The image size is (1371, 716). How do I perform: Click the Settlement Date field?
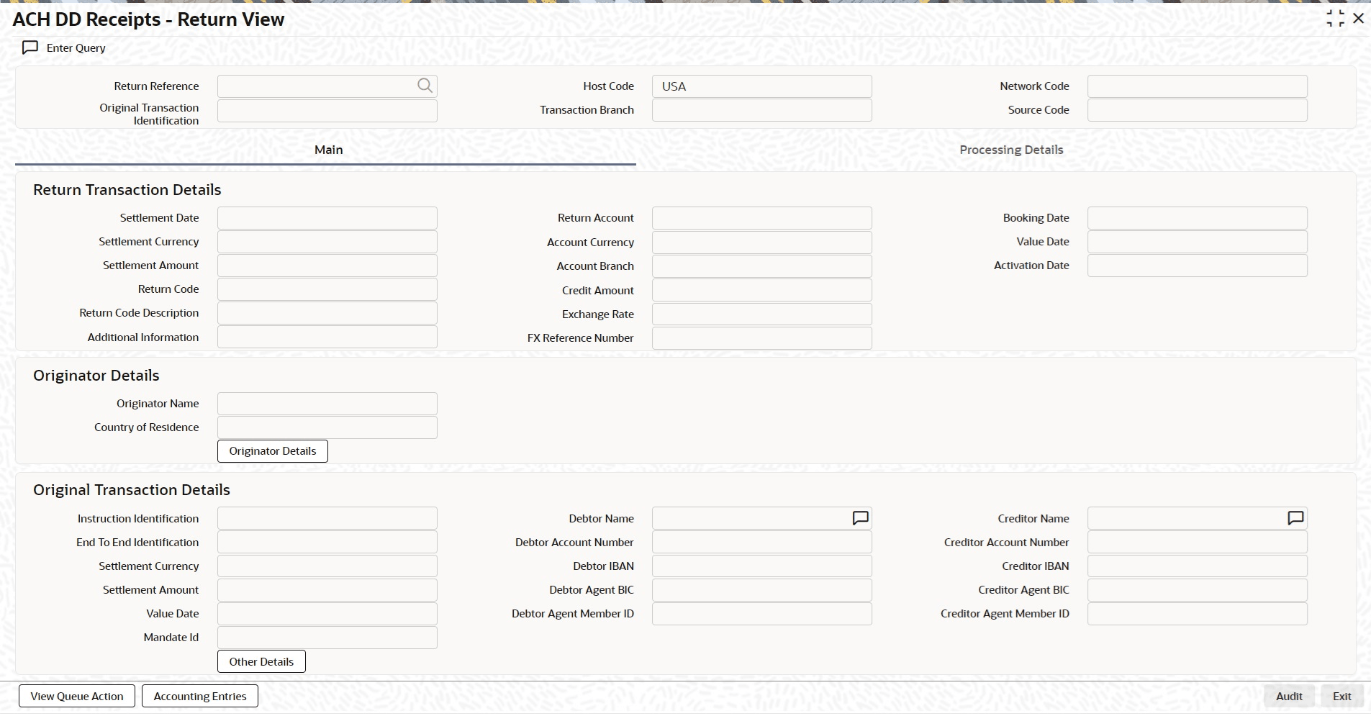pos(327,218)
